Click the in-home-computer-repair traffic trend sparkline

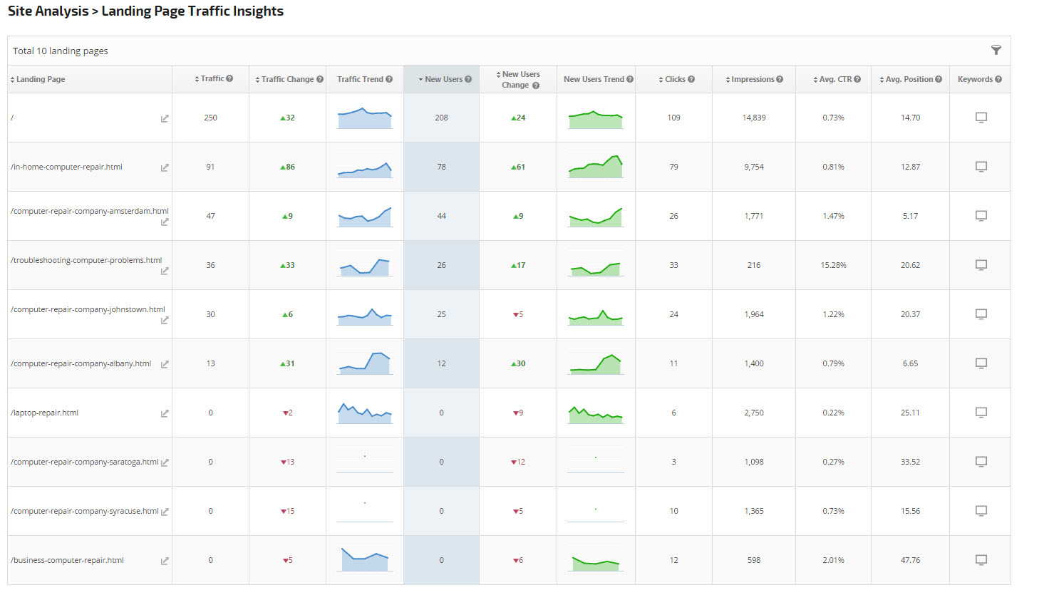[x=364, y=168]
